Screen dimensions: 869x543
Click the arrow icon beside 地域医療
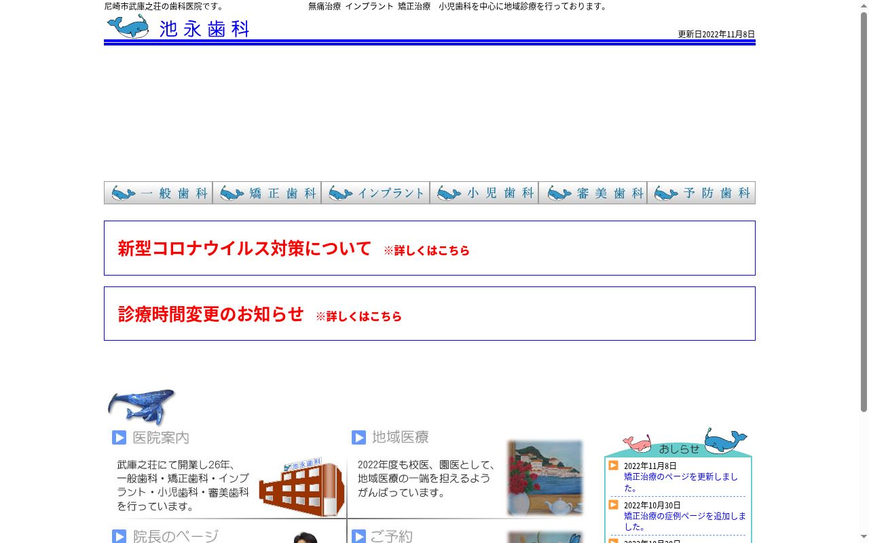click(359, 438)
